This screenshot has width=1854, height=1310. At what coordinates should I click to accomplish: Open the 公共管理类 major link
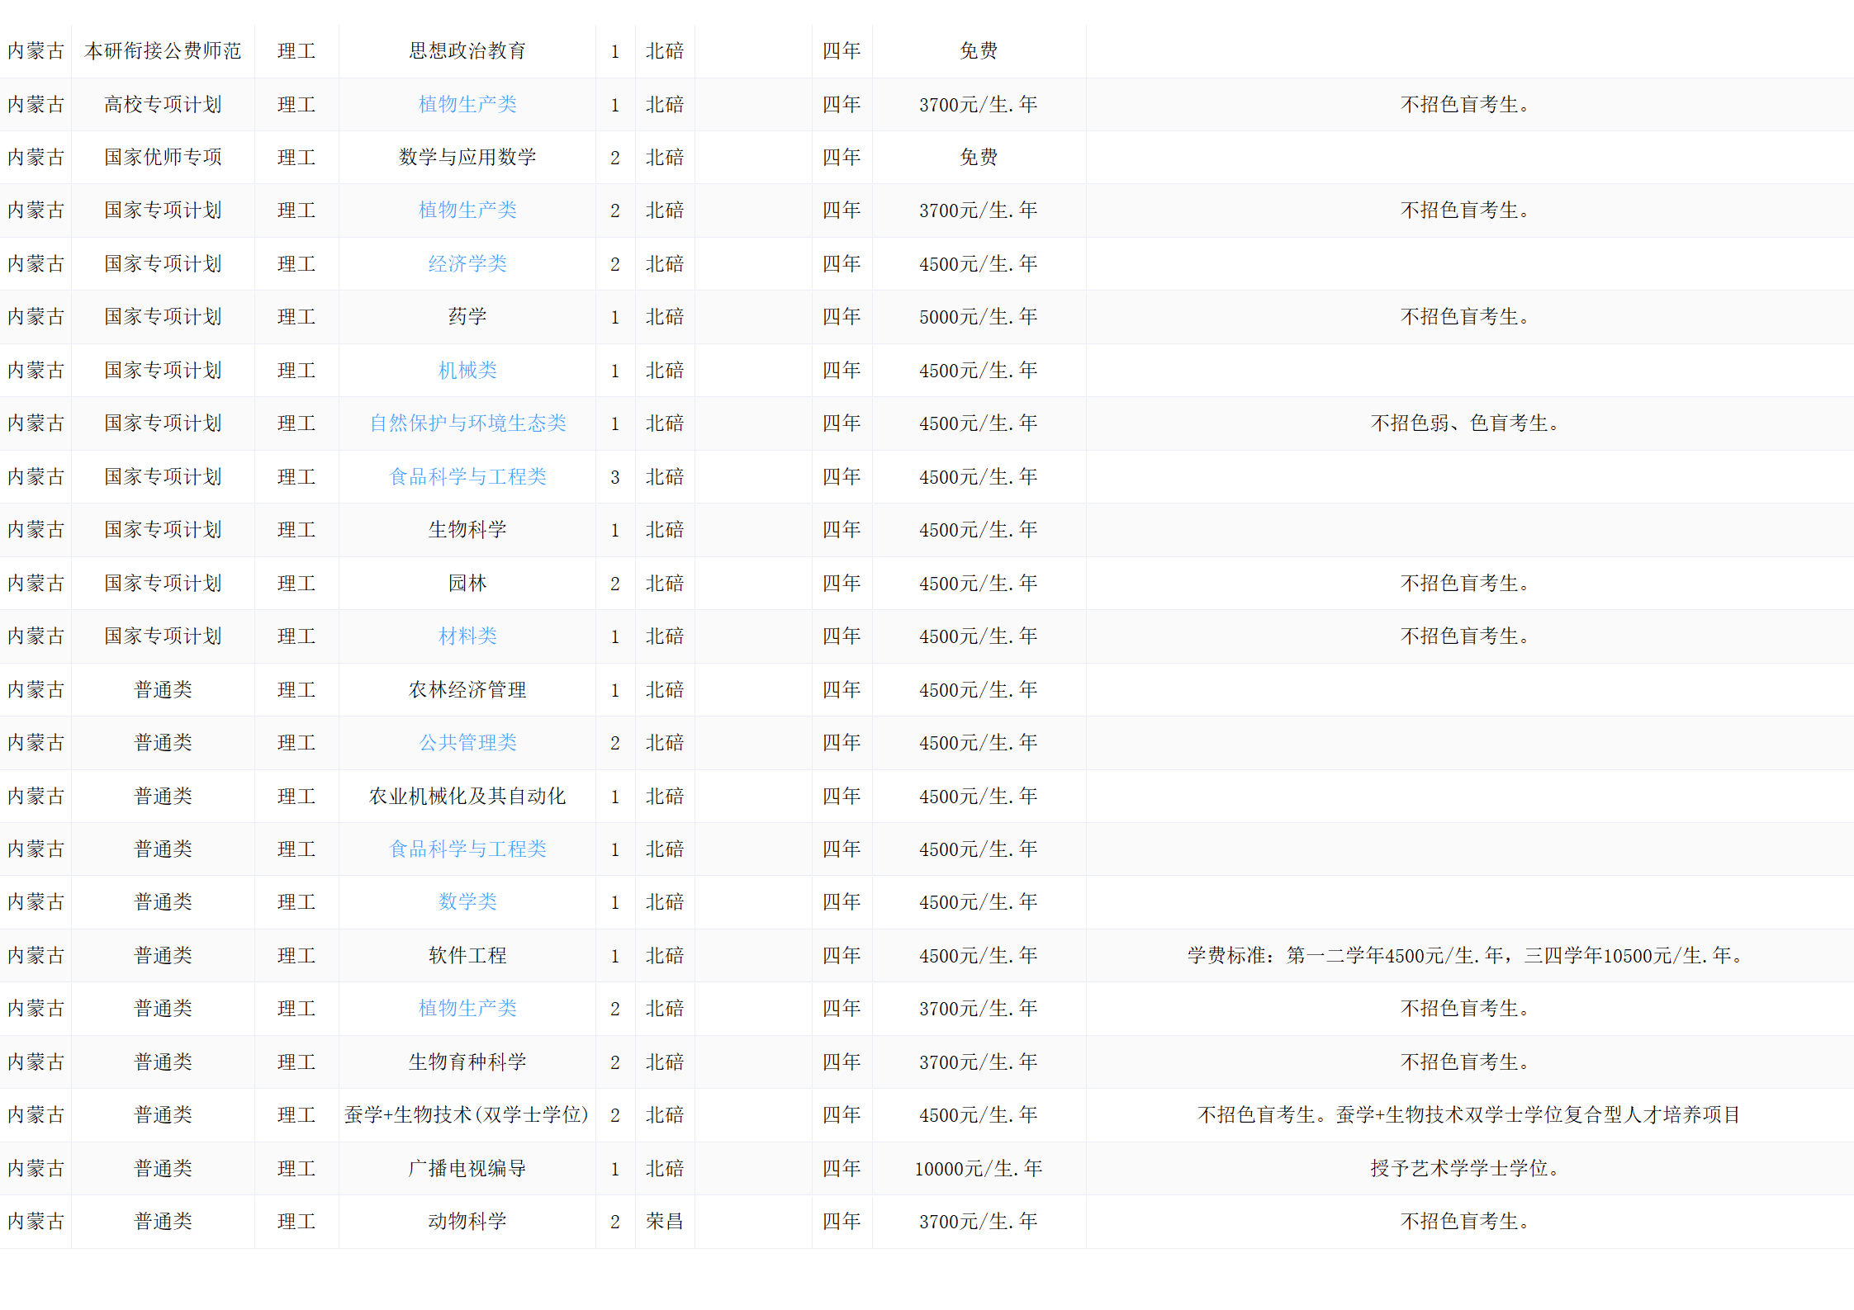coord(467,743)
